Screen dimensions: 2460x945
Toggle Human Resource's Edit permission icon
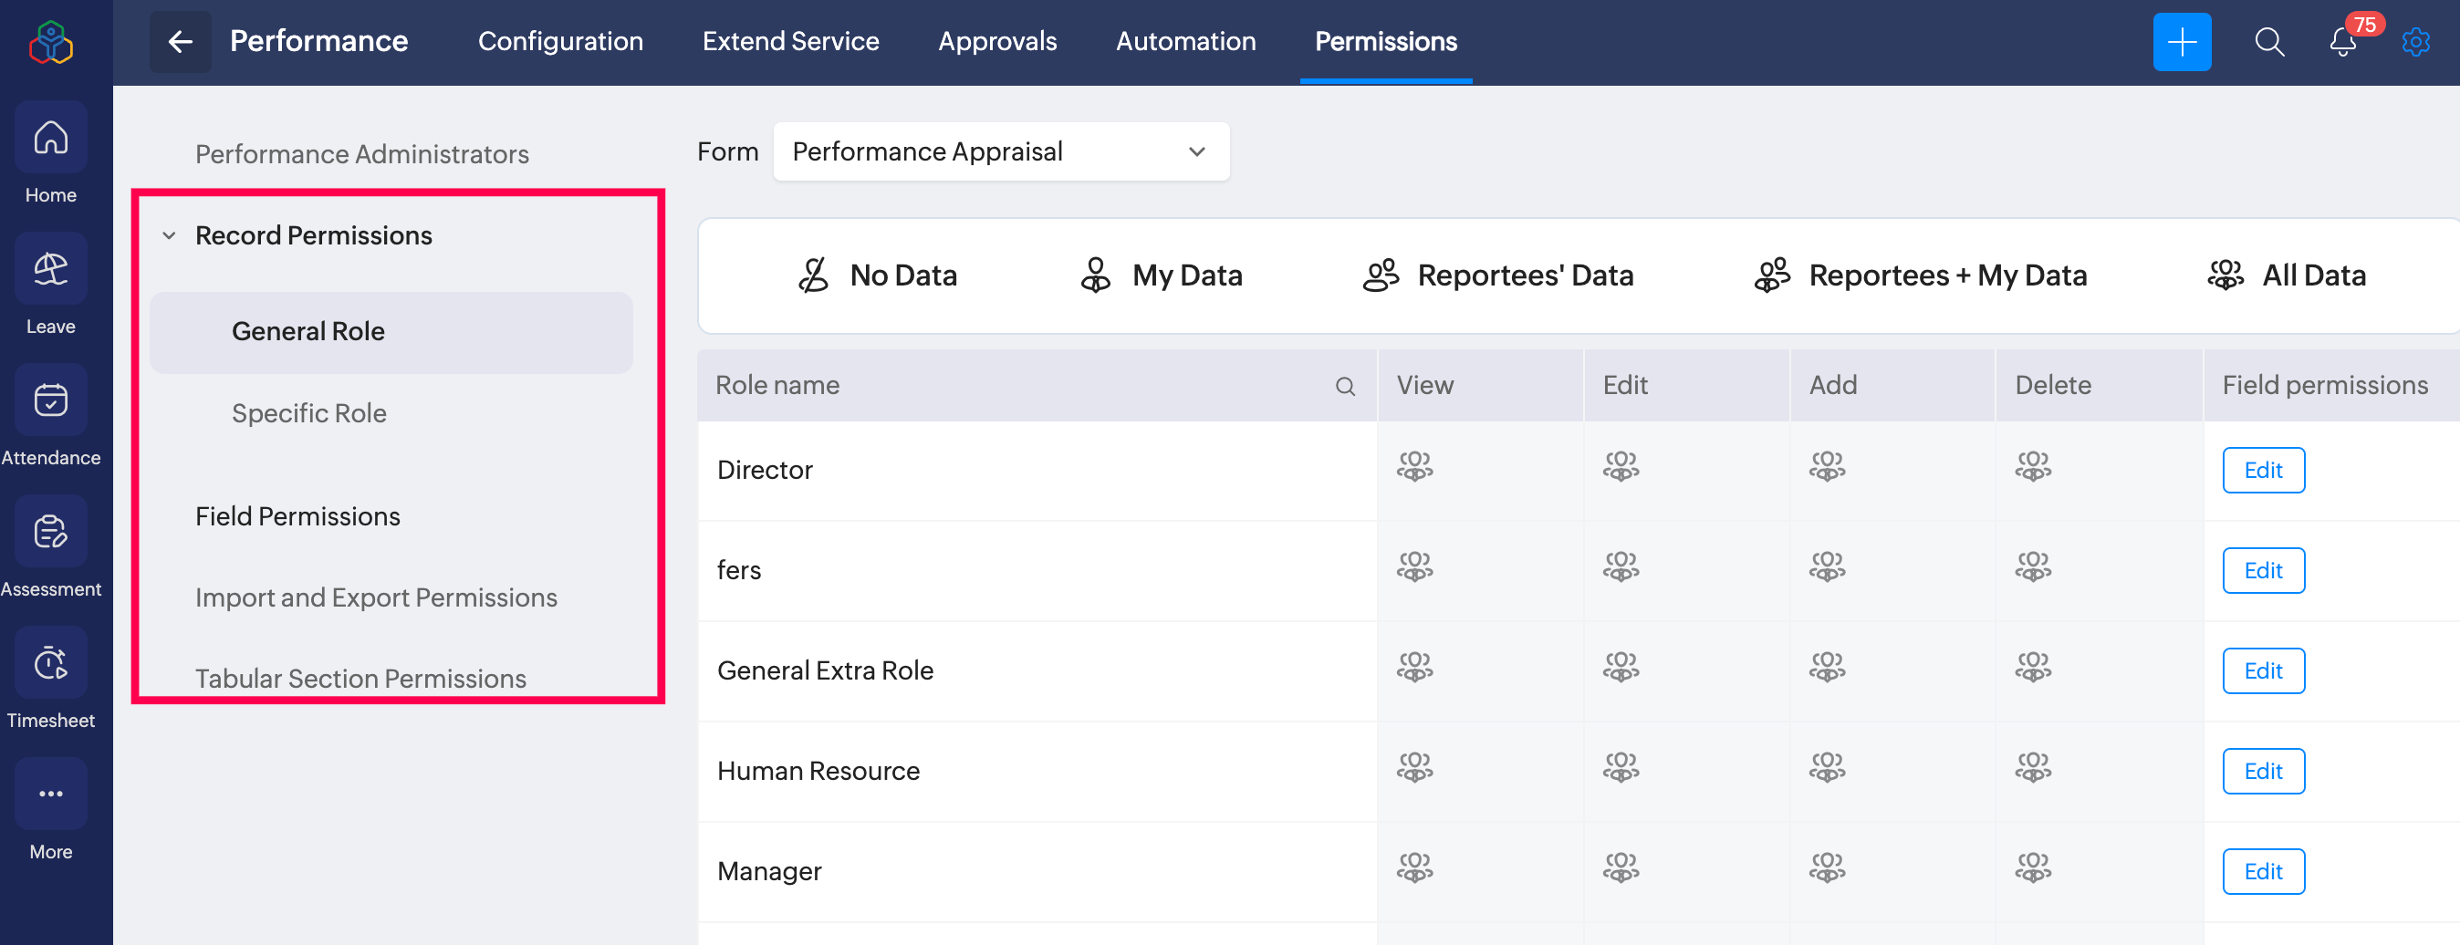pyautogui.click(x=1621, y=768)
